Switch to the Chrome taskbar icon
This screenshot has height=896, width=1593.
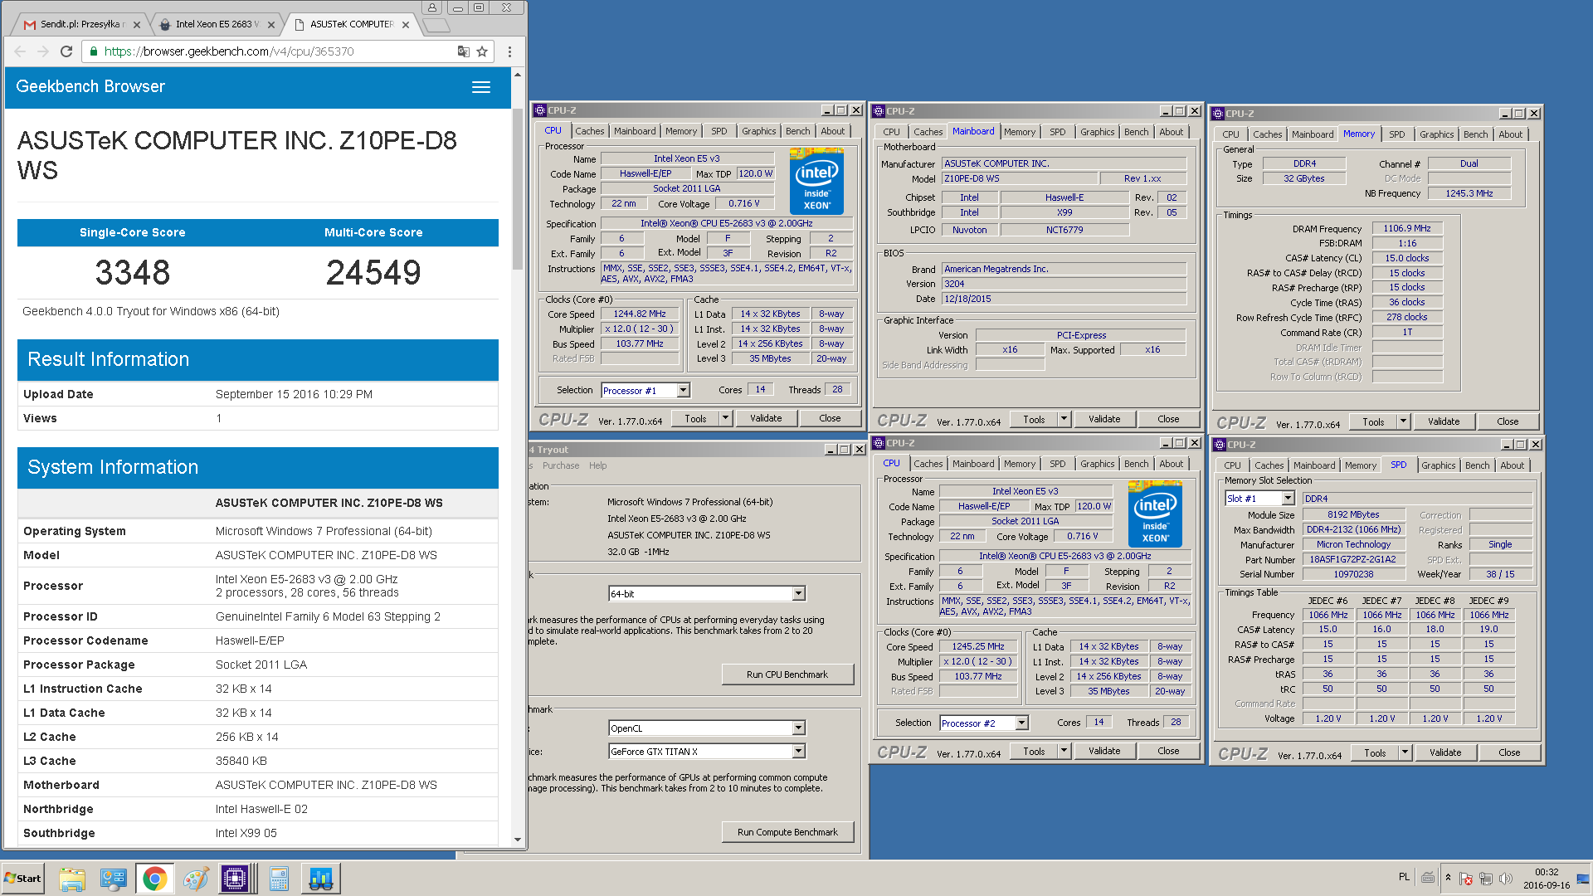coord(154,879)
